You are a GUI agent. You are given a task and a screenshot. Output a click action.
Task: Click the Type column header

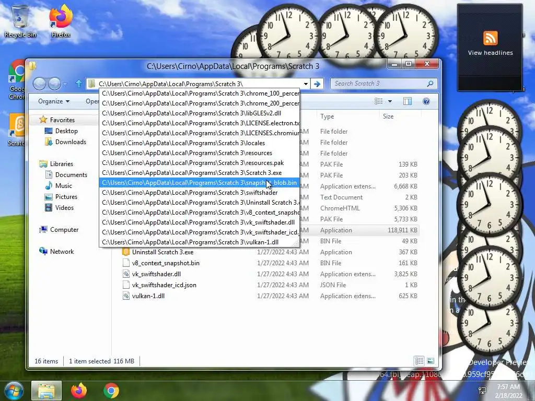click(347, 116)
